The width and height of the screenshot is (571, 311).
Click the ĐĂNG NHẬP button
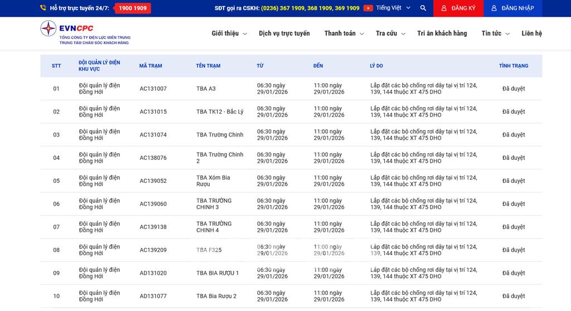pos(512,8)
